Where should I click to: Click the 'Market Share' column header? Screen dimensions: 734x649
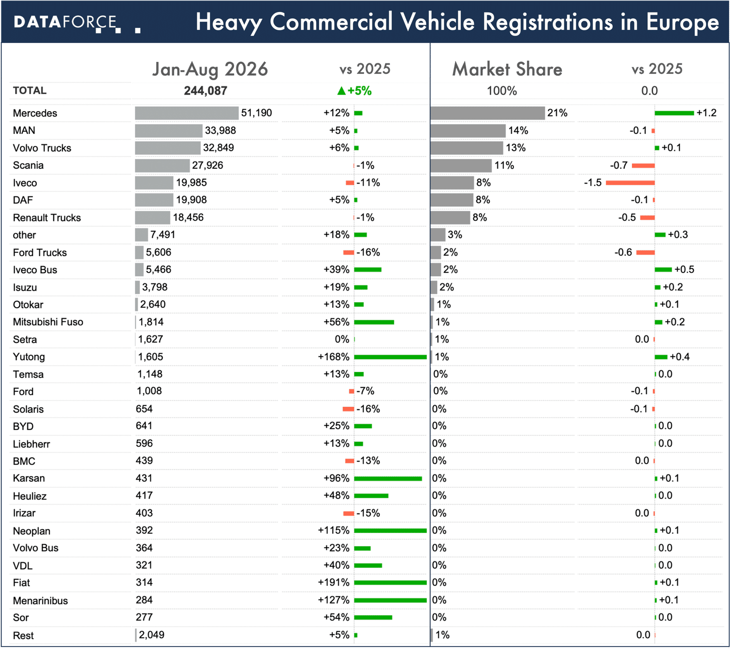point(507,69)
